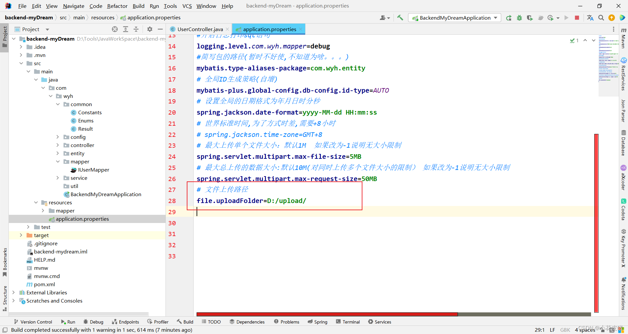Image resolution: width=628 pixels, height=334 pixels.
Task: Click the editor horizontal scrollbar
Action: (327, 314)
